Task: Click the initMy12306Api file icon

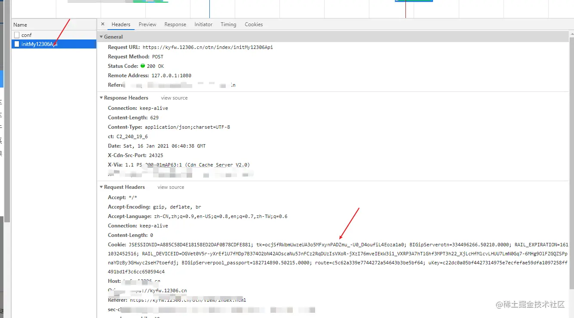Action: coord(17,44)
